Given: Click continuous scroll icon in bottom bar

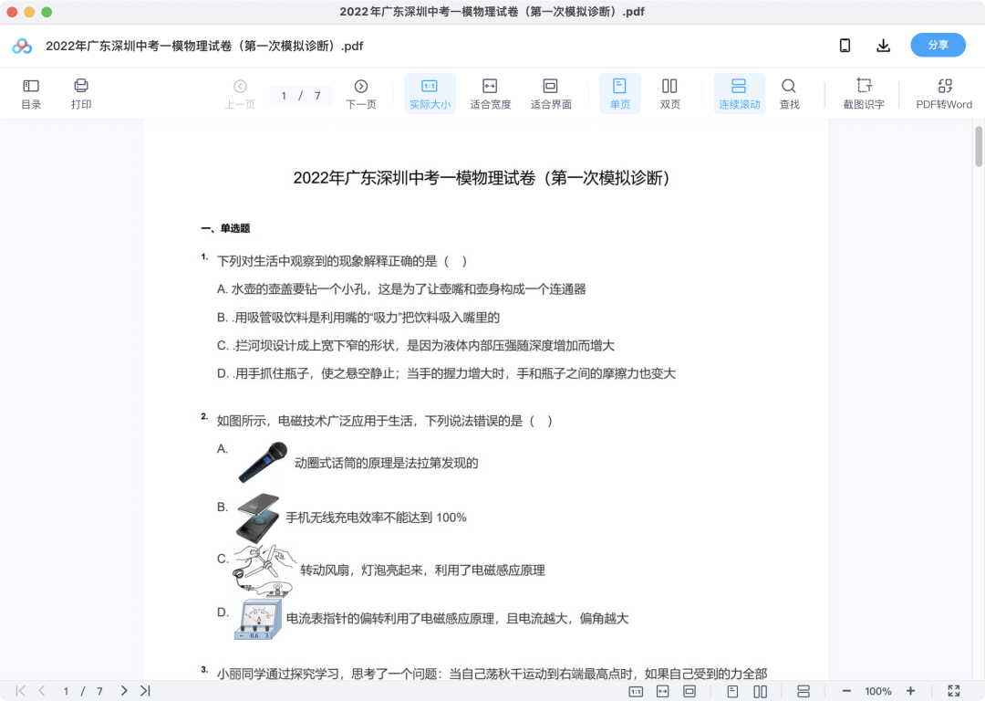Looking at the screenshot, I should click(x=803, y=692).
